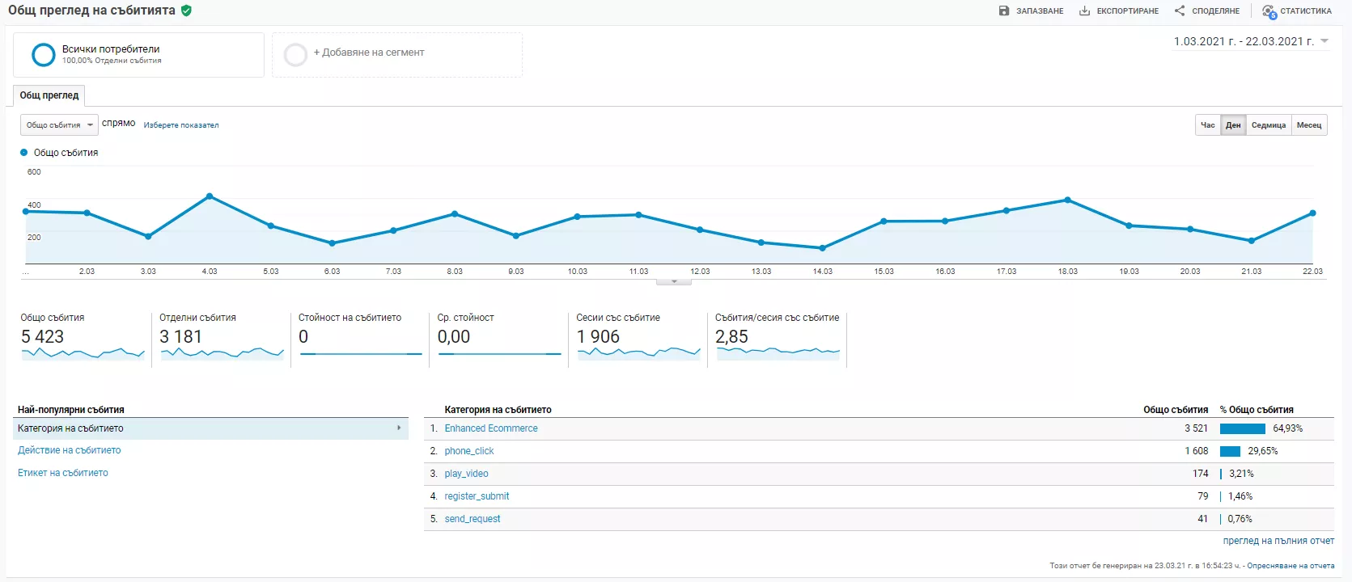1352x582 pixels.
Task: Open the insights (СТАТИСТИКА) icon
Action: pyautogui.click(x=1269, y=11)
